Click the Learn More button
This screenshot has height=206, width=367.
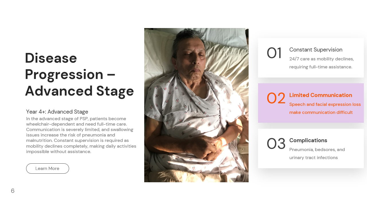(x=48, y=169)
